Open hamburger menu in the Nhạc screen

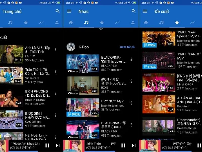point(69,11)
